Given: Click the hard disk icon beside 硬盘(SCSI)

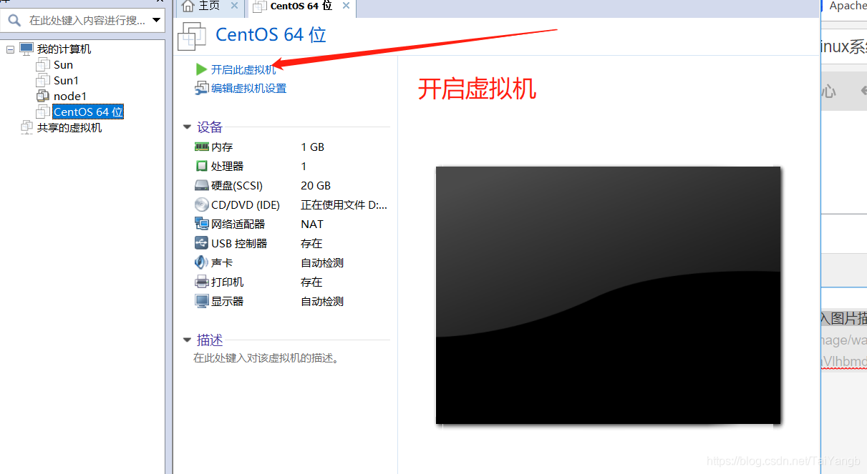Looking at the screenshot, I should (x=201, y=185).
